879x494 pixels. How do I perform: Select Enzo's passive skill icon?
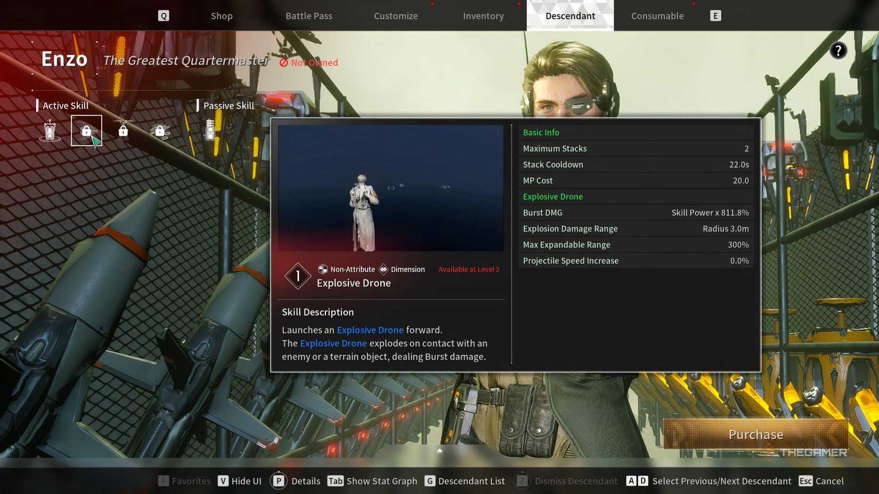tap(210, 130)
